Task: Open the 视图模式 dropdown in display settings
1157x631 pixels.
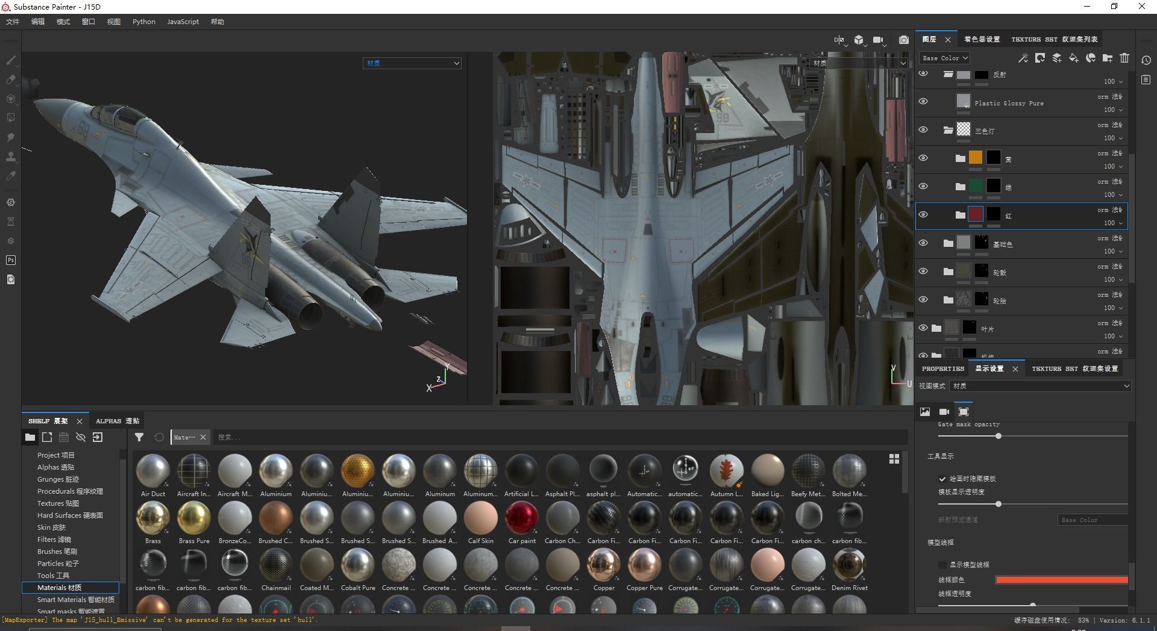Action: (1040, 386)
